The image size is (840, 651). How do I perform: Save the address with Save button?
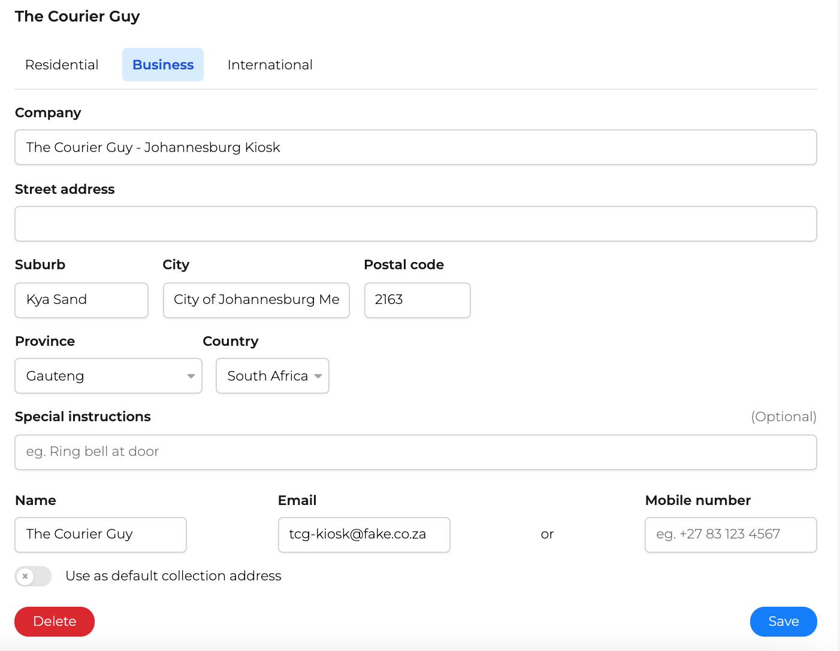click(784, 622)
